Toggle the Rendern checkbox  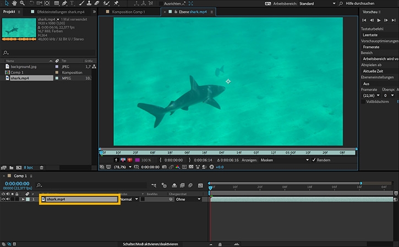coord(314,160)
